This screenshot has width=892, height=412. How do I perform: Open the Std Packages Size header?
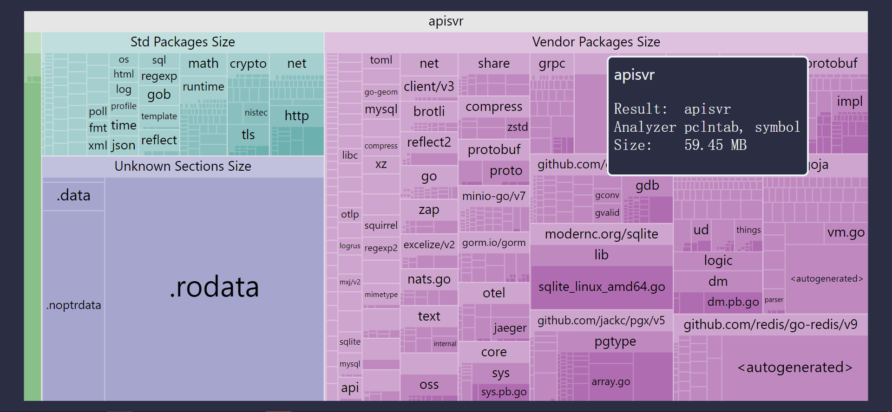(183, 42)
